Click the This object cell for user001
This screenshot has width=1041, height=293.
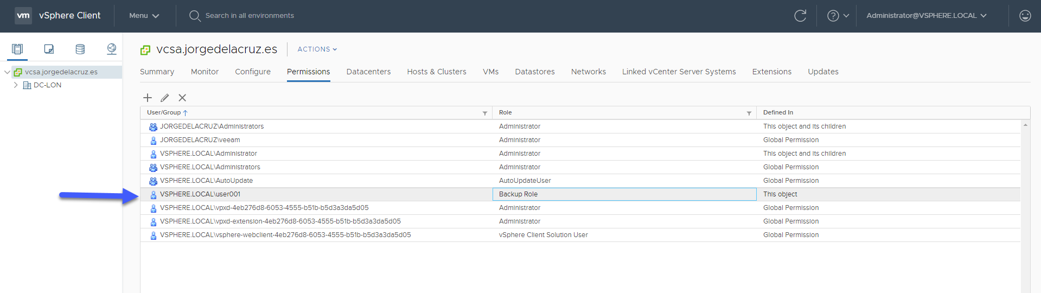pyautogui.click(x=888, y=194)
